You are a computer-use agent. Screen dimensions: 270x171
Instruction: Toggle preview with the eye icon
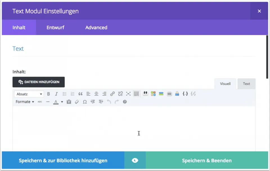(x=135, y=160)
